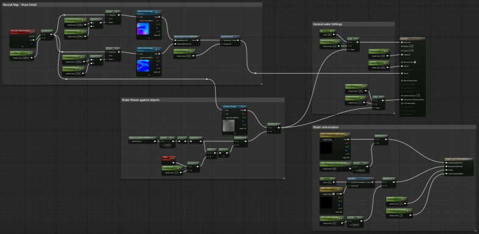
Task: Expand the Absolute World Position node's bottom arrow
Action: [x=23, y=46]
